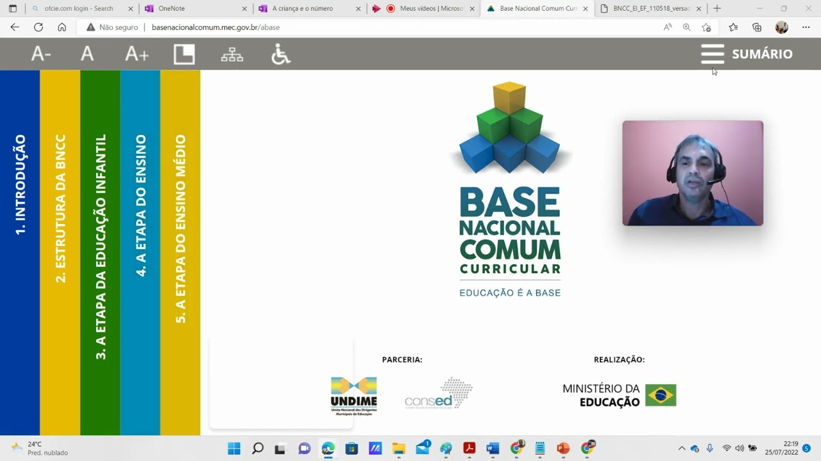Close the OneNote tab
821x461 pixels.
pos(244,8)
